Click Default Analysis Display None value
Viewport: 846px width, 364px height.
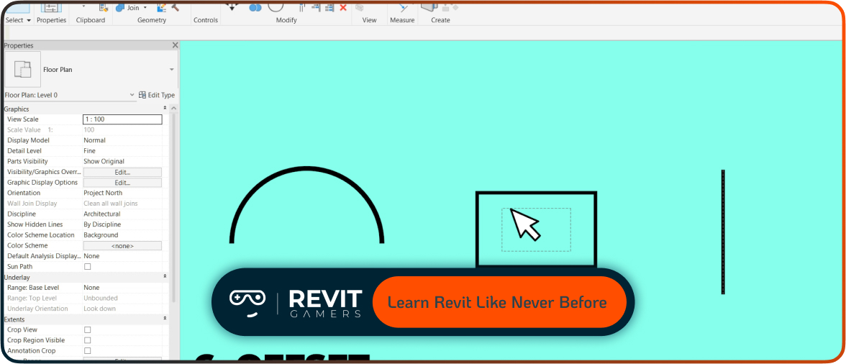[x=91, y=256]
